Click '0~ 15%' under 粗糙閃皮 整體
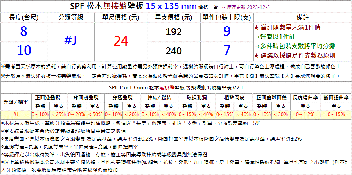 pos(225,114)
